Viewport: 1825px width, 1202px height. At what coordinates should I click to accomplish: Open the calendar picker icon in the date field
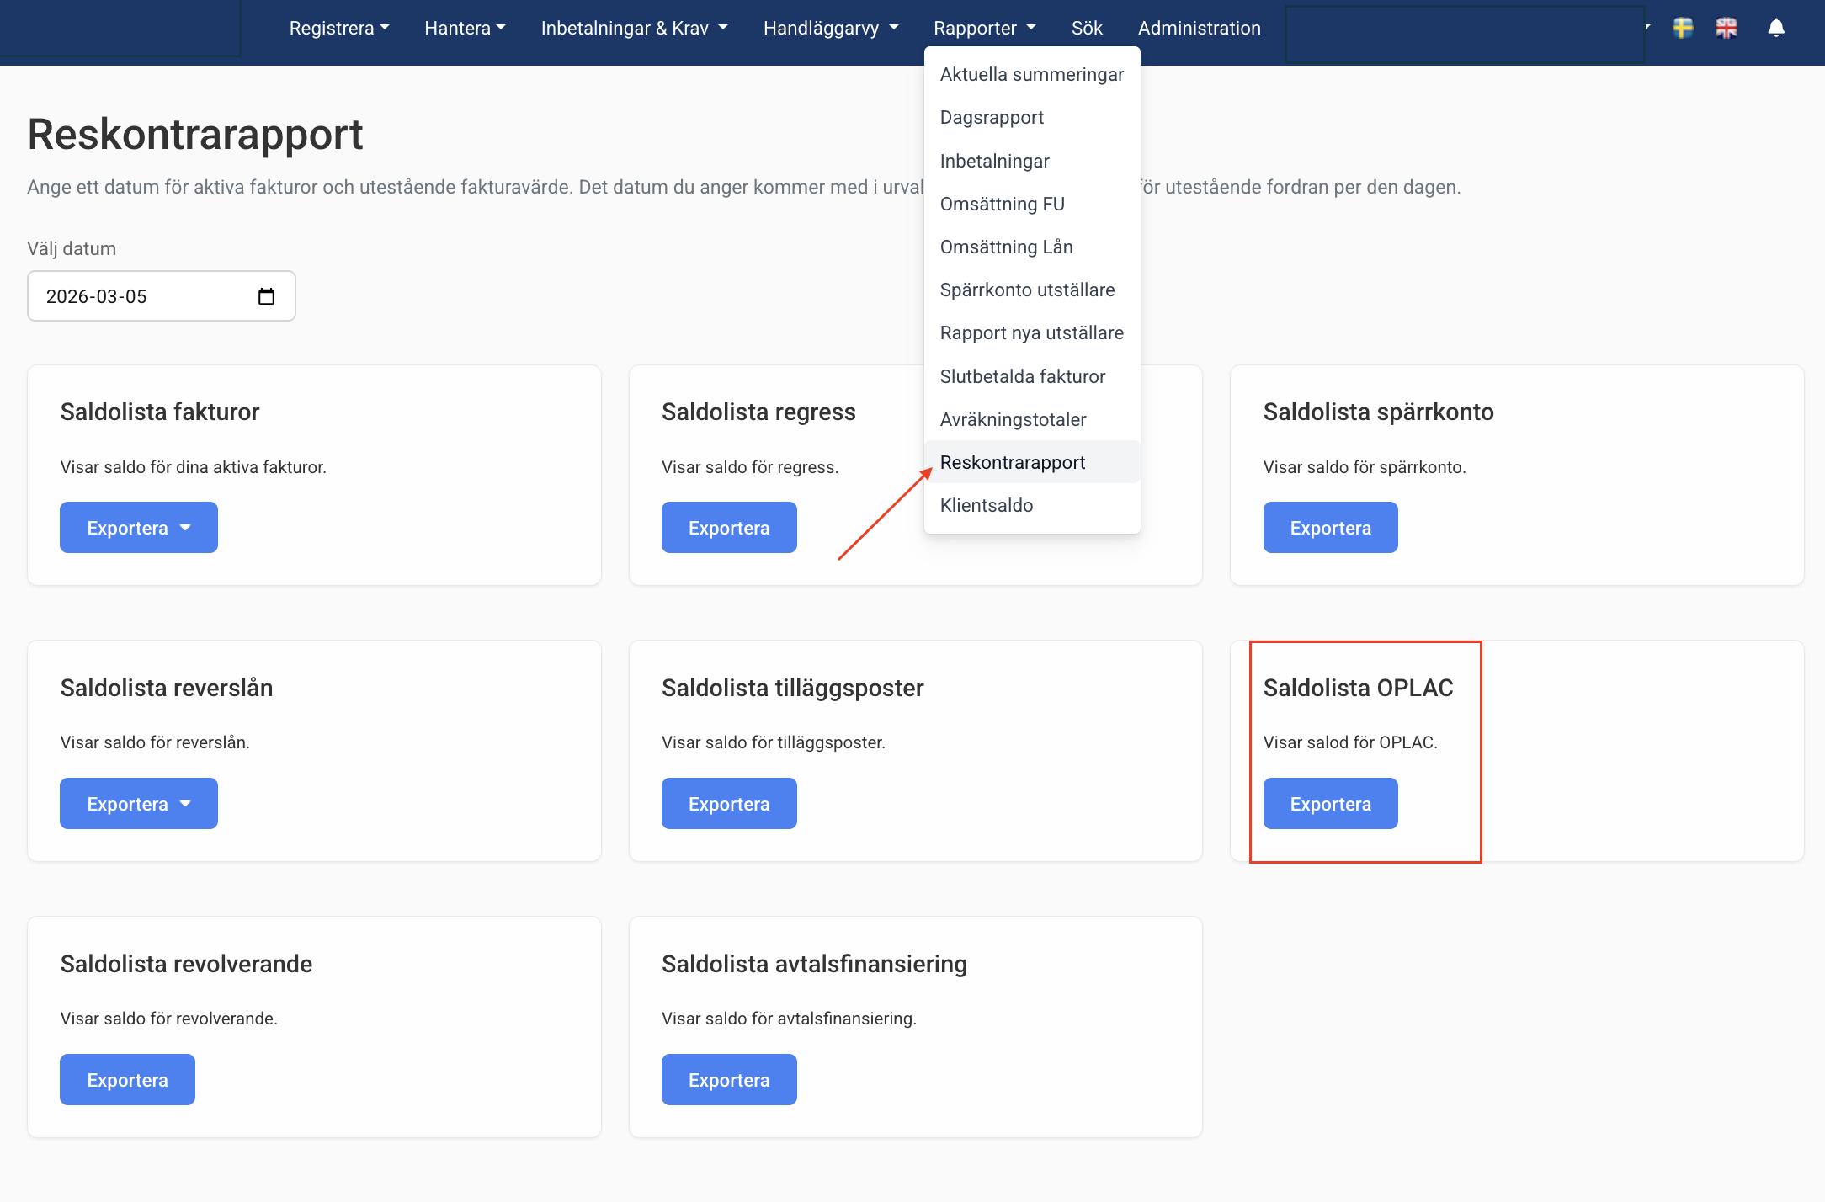coord(266,296)
